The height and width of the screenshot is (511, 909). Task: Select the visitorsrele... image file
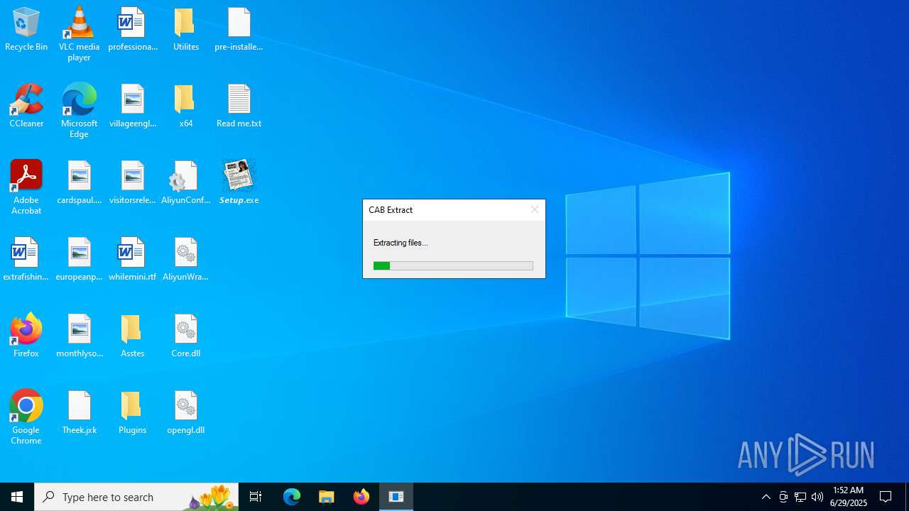click(132, 182)
